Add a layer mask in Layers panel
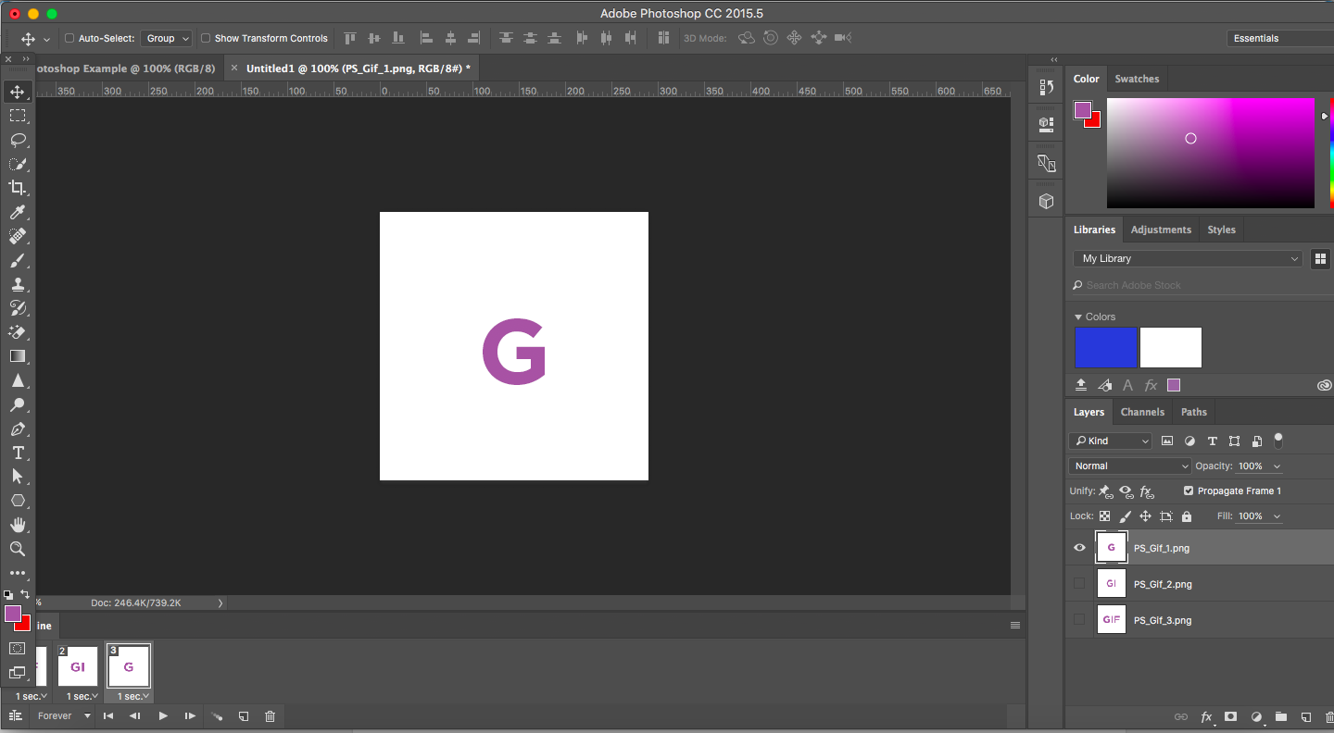This screenshot has width=1334, height=733. pos(1231,716)
